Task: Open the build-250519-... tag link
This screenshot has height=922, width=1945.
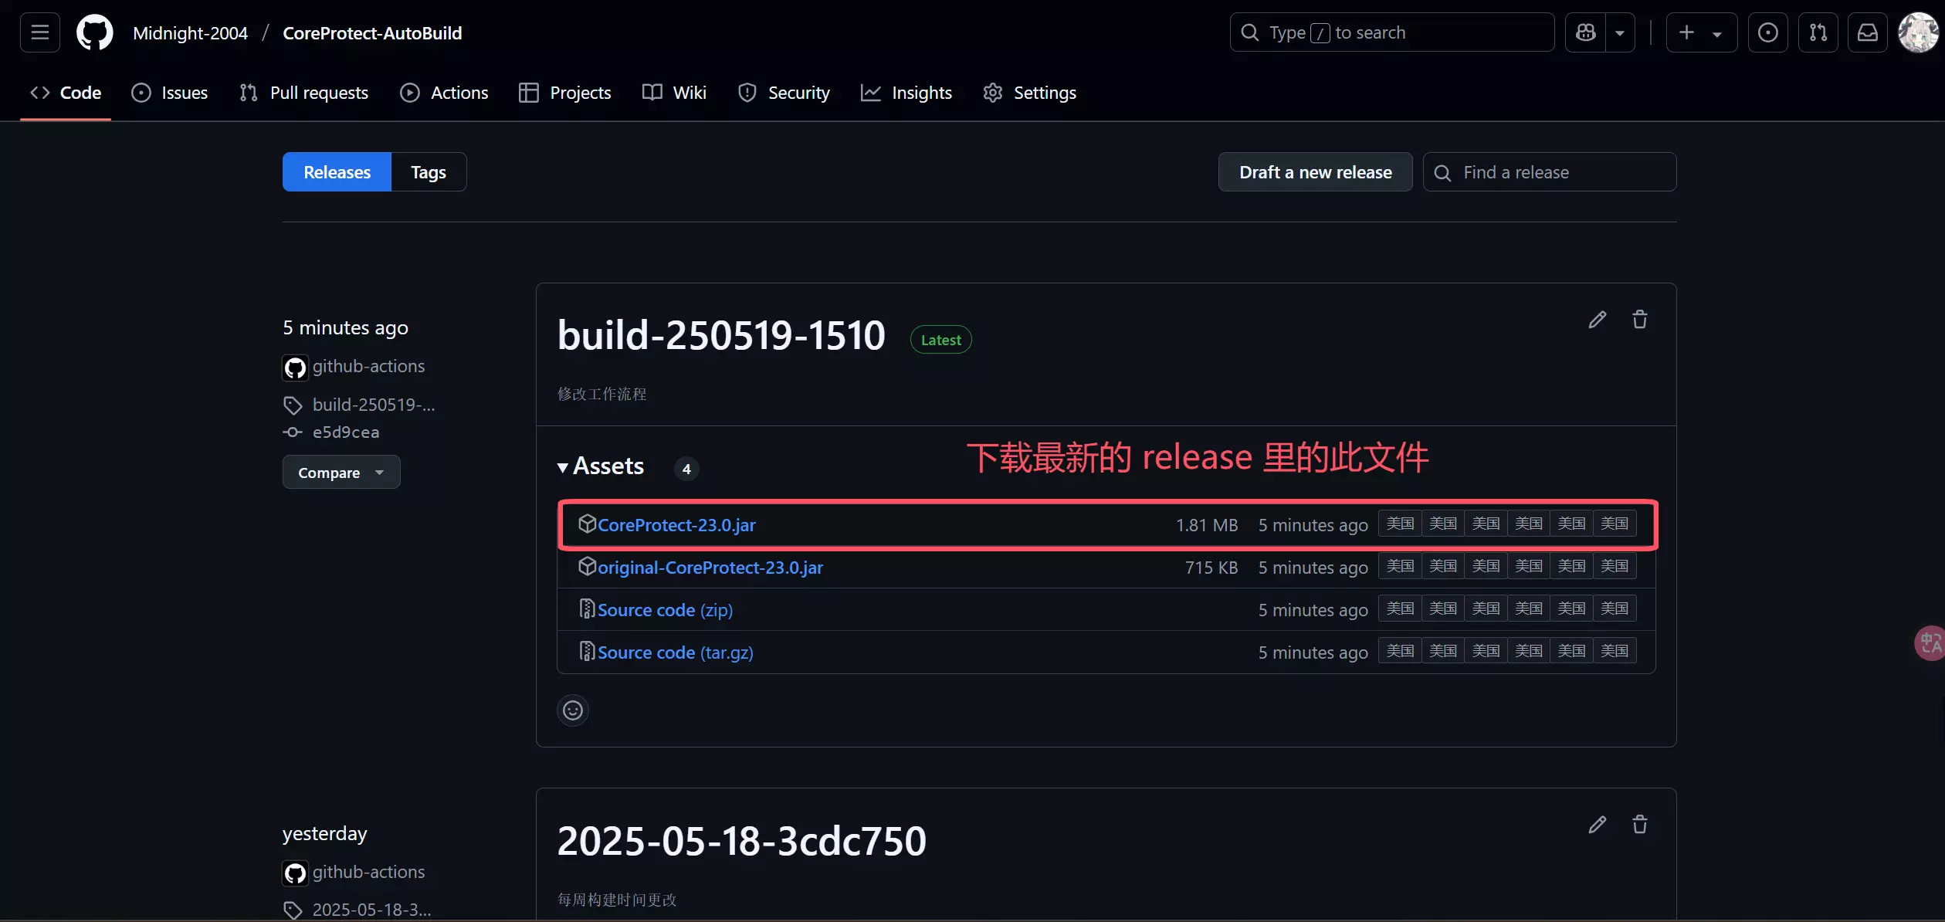Action: pos(374,405)
